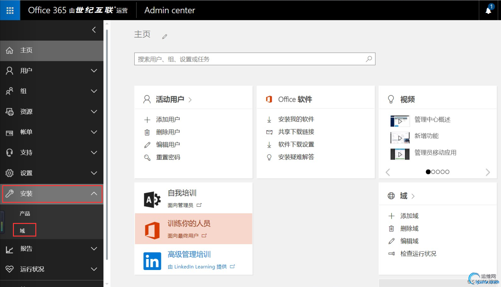Expand the 组 menu chevron
This screenshot has height=287, width=501.
tap(94, 91)
